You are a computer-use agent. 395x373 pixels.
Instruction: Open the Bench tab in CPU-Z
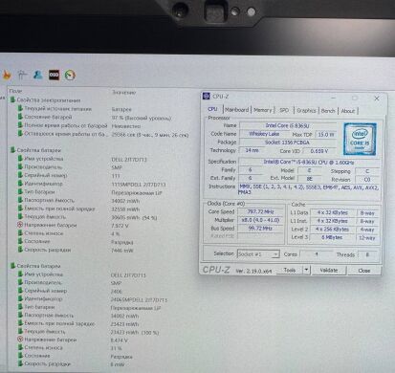pyautogui.click(x=328, y=111)
